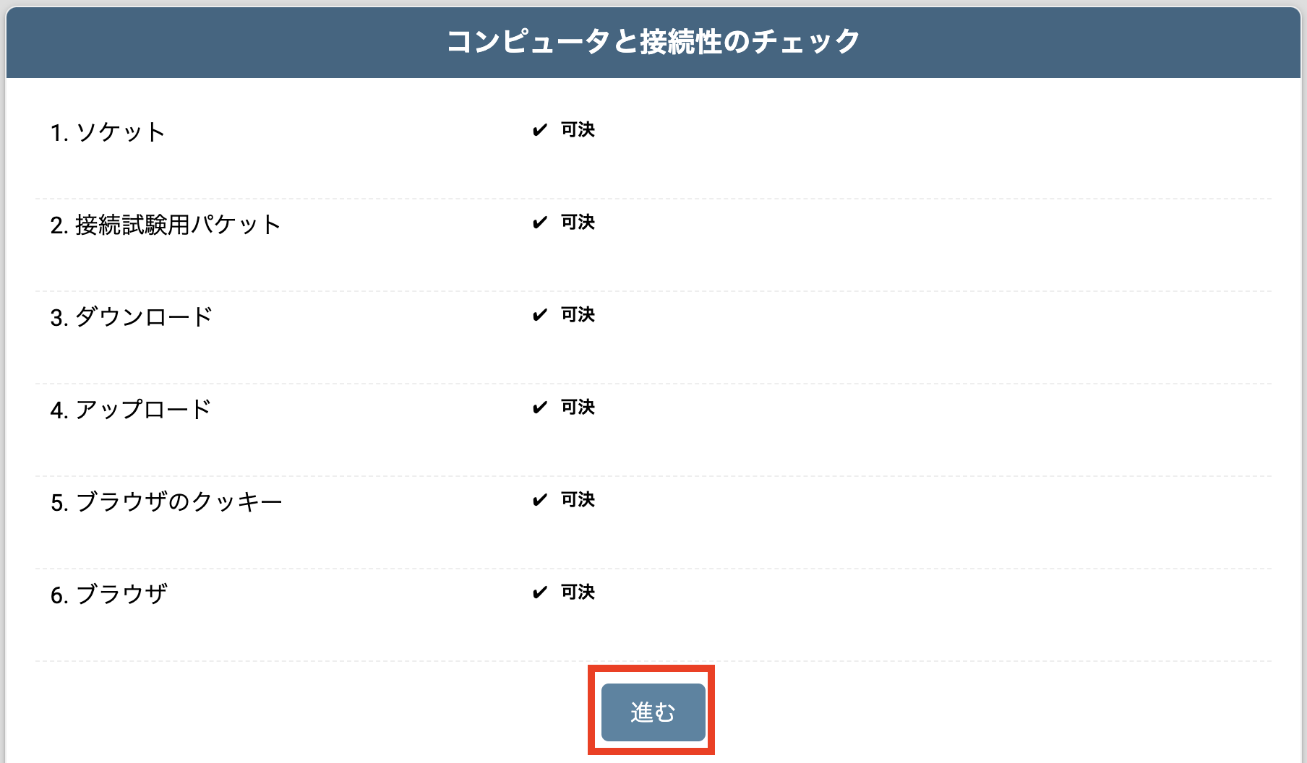Viewport: 1307px width, 763px height.
Task: Click the checkmark icon for アップロード
Action: [539, 408]
